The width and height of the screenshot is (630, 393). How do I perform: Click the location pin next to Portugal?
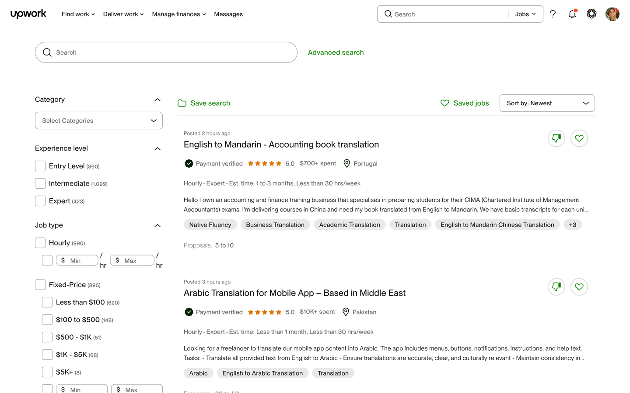pos(347,163)
